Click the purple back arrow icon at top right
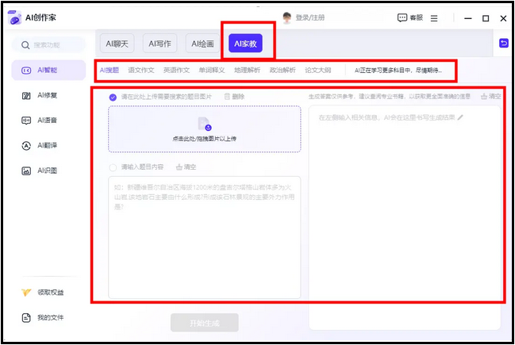 click(503, 43)
